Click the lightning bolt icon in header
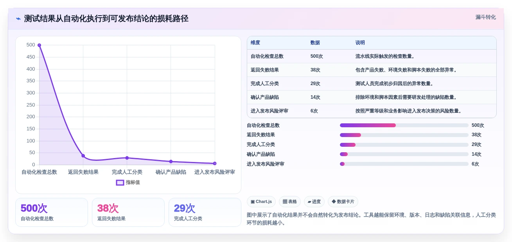 click(x=18, y=19)
